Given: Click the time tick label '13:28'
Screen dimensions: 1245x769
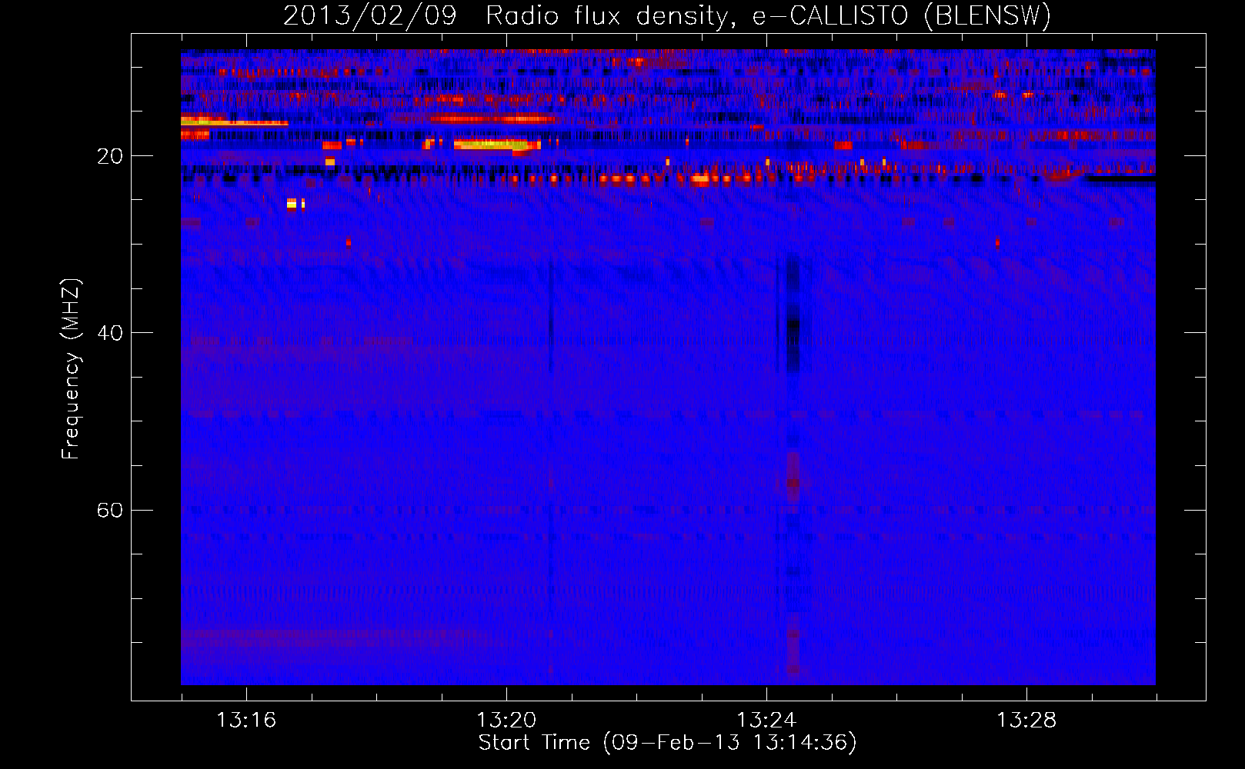Looking at the screenshot, I should tap(1026, 721).
